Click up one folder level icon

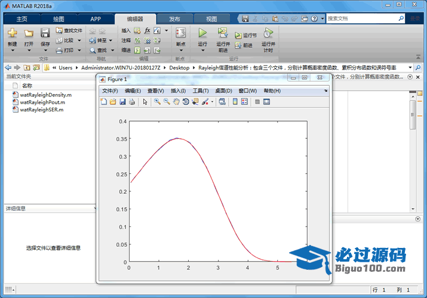(x=27, y=67)
